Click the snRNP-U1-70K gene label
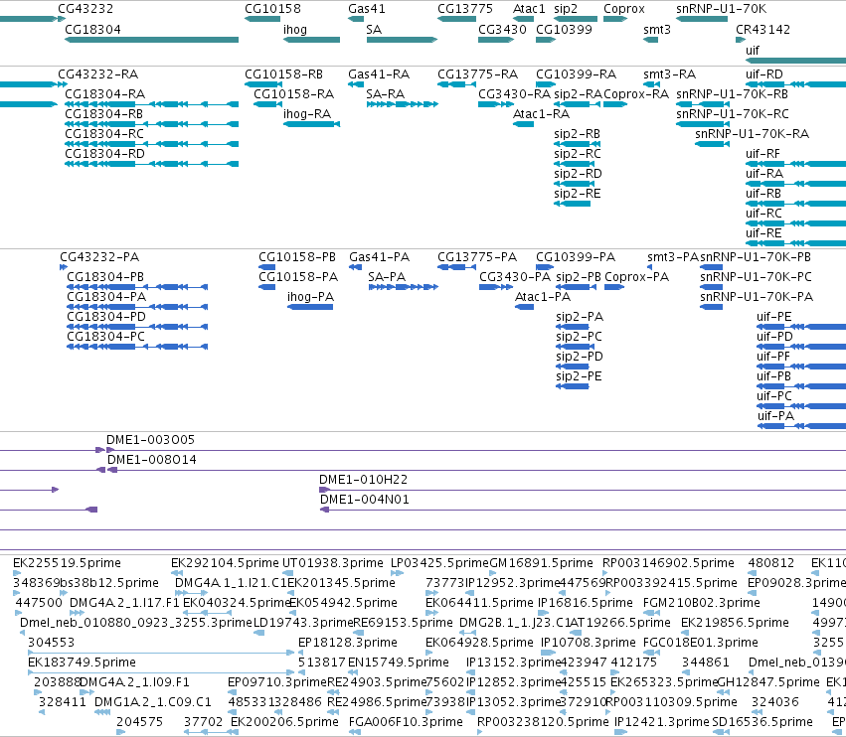The height and width of the screenshot is (737, 846). (722, 9)
